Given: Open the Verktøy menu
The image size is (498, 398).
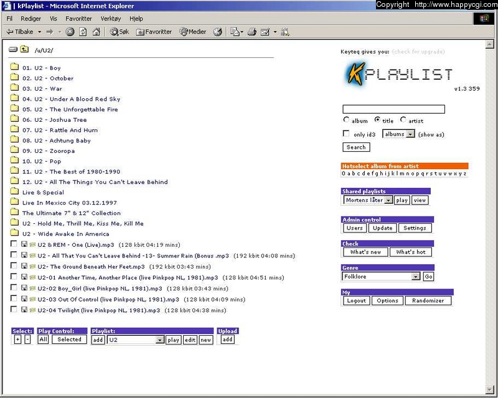Looking at the screenshot, I should (x=111, y=19).
